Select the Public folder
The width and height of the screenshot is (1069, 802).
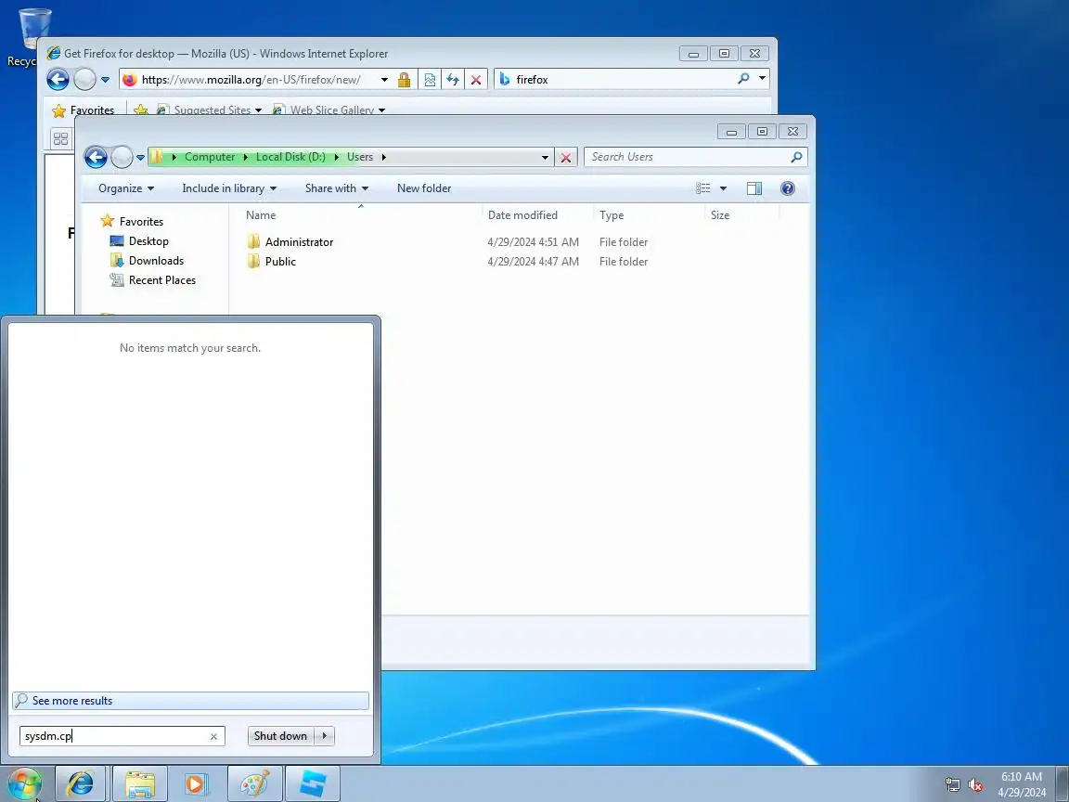click(x=280, y=261)
